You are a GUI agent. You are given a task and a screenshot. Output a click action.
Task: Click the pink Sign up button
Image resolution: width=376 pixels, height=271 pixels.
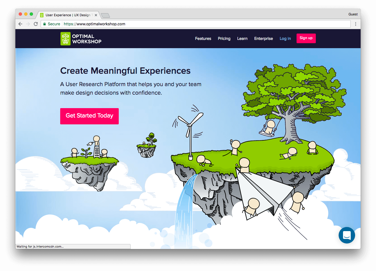point(306,38)
